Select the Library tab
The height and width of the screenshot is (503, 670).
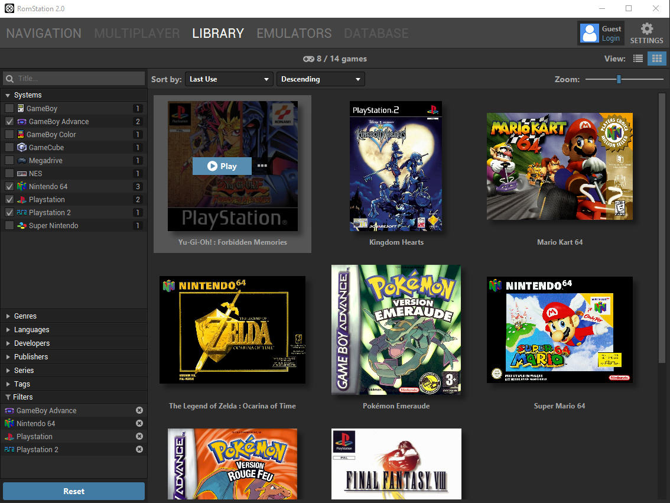point(218,33)
